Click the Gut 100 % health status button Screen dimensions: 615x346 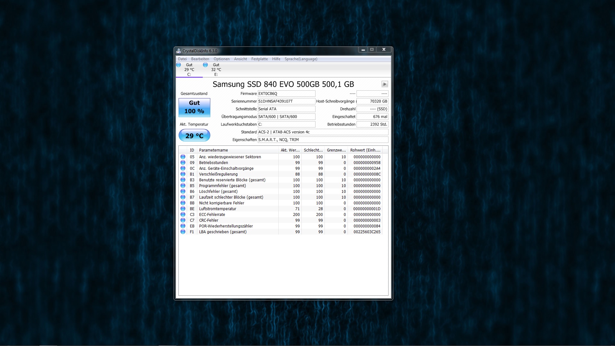(194, 107)
